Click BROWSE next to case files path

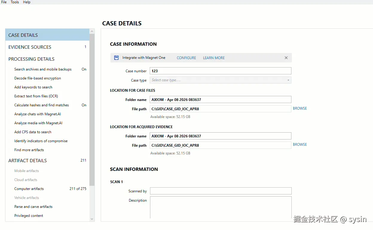click(299, 108)
